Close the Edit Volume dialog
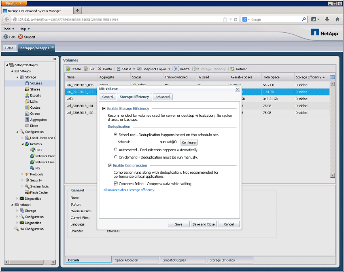The height and width of the screenshot is (272, 344). 237,89
